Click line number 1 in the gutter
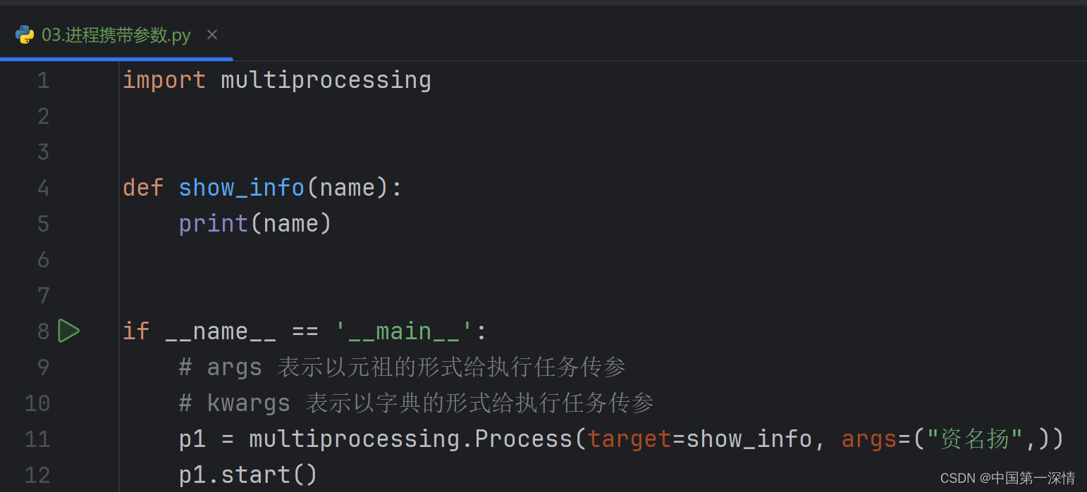This screenshot has width=1087, height=492. click(x=43, y=80)
